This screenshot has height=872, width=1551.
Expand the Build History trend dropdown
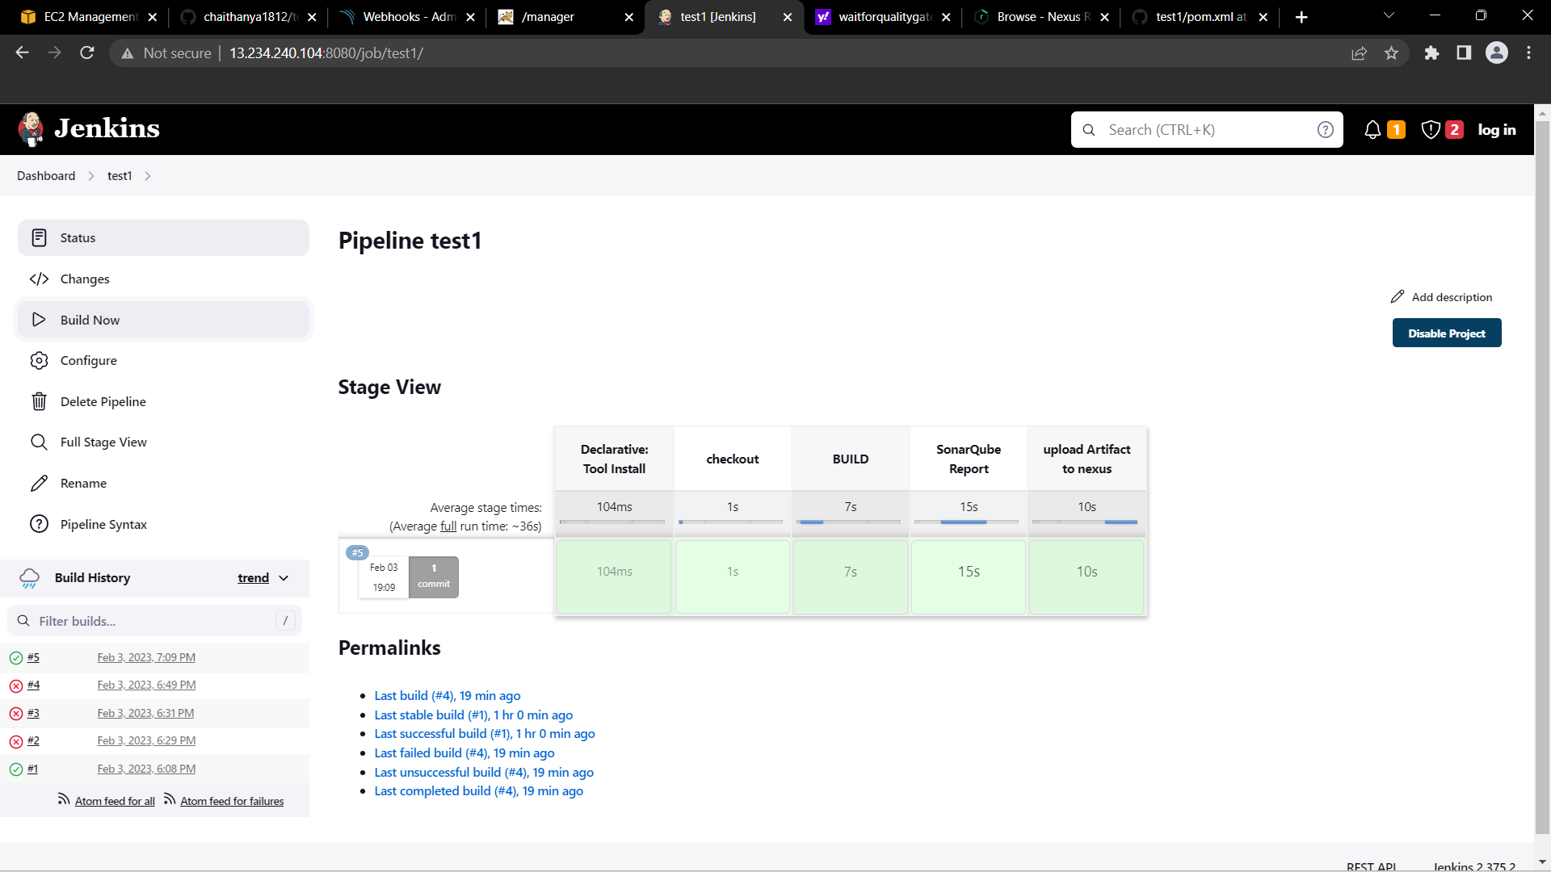[x=284, y=578]
